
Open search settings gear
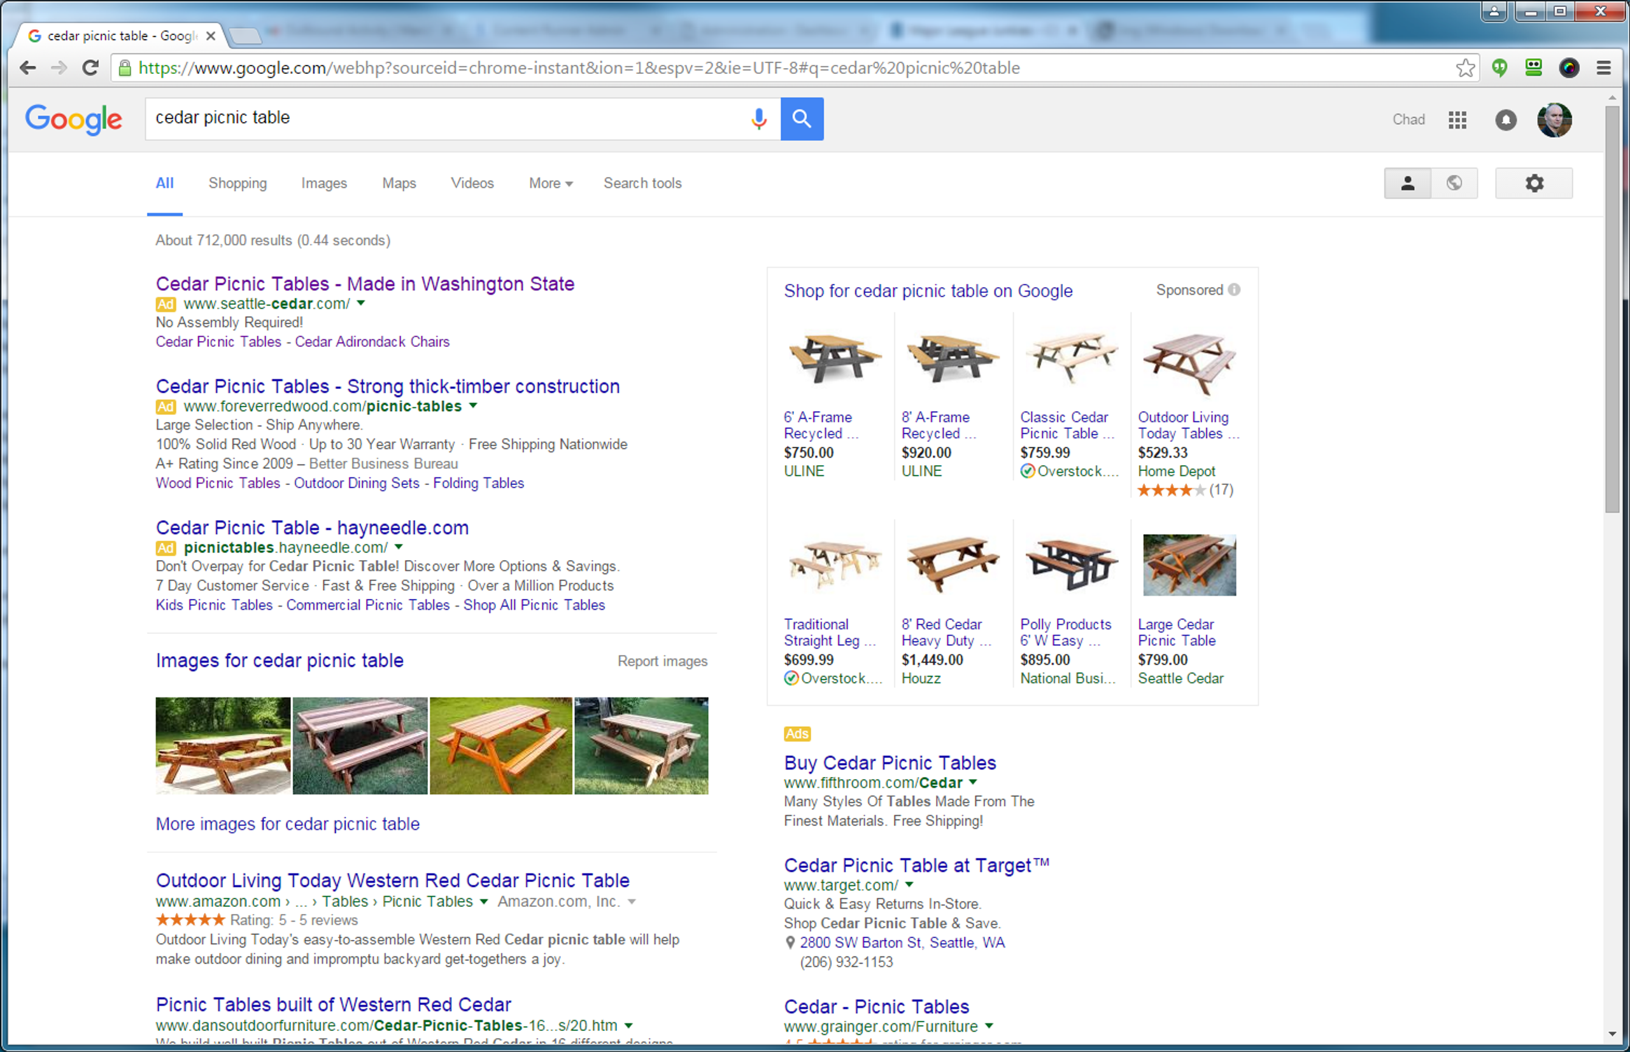[1534, 183]
